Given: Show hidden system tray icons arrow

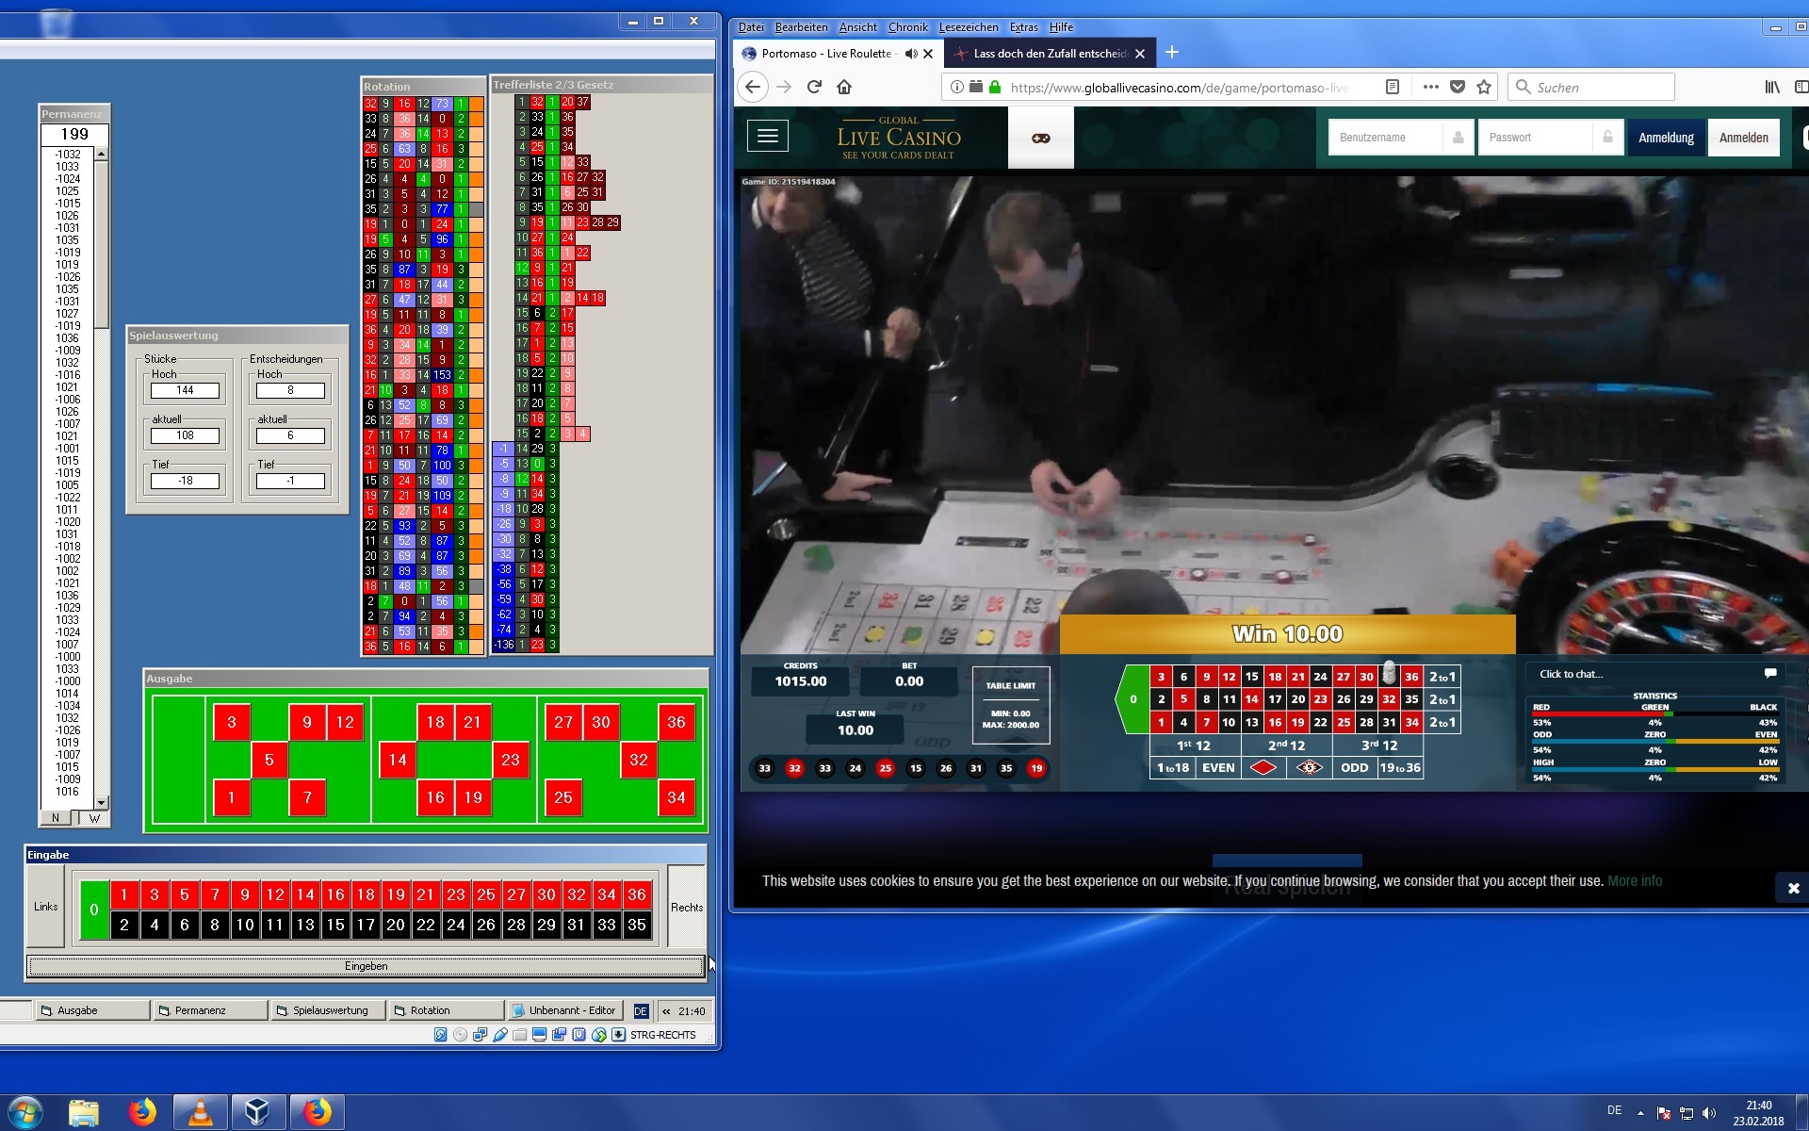Looking at the screenshot, I should click(1640, 1113).
